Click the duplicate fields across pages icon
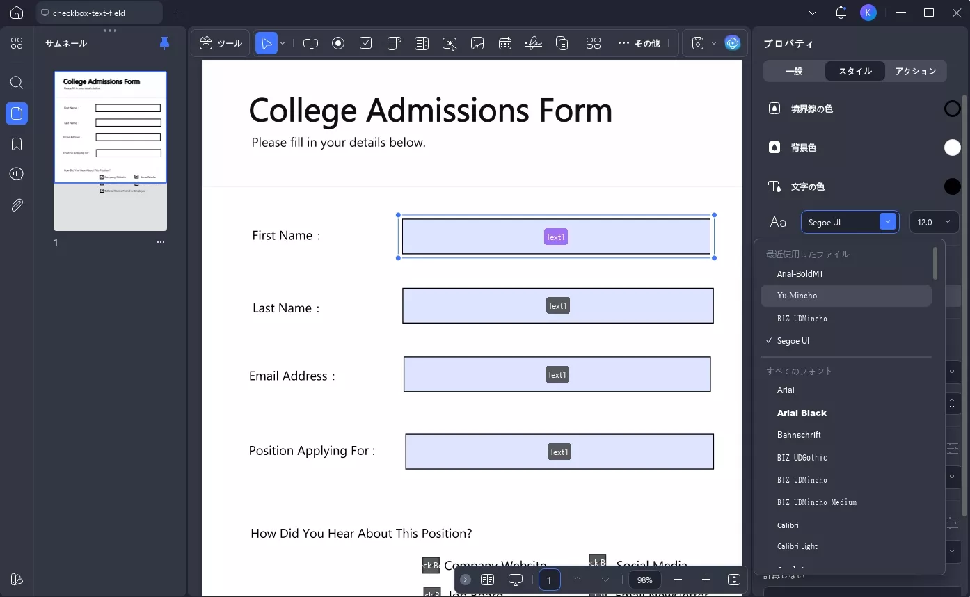This screenshot has height=597, width=970. click(x=562, y=43)
